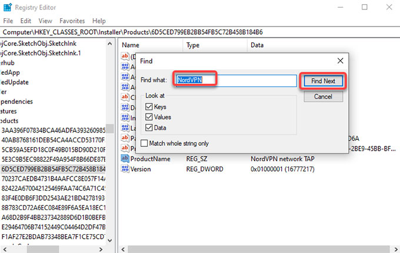Click the 0x01000001 (16777217) data cell

(x=282, y=169)
